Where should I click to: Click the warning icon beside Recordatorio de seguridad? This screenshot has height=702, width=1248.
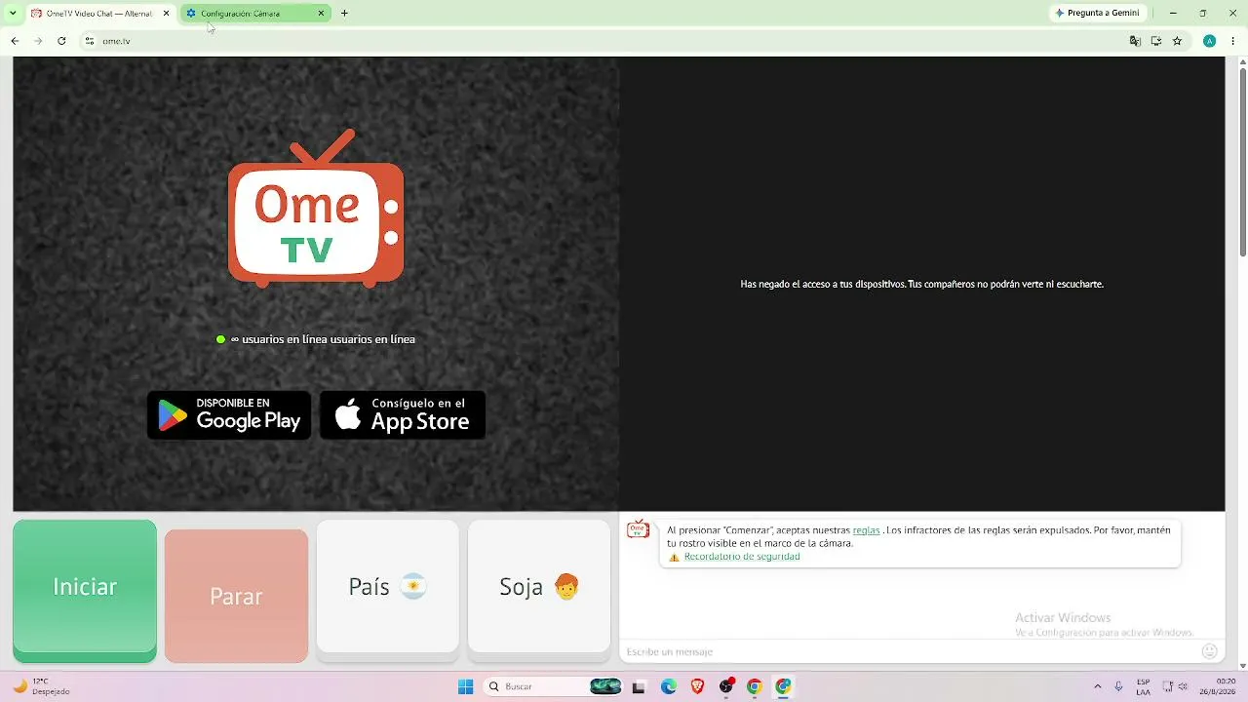point(674,557)
